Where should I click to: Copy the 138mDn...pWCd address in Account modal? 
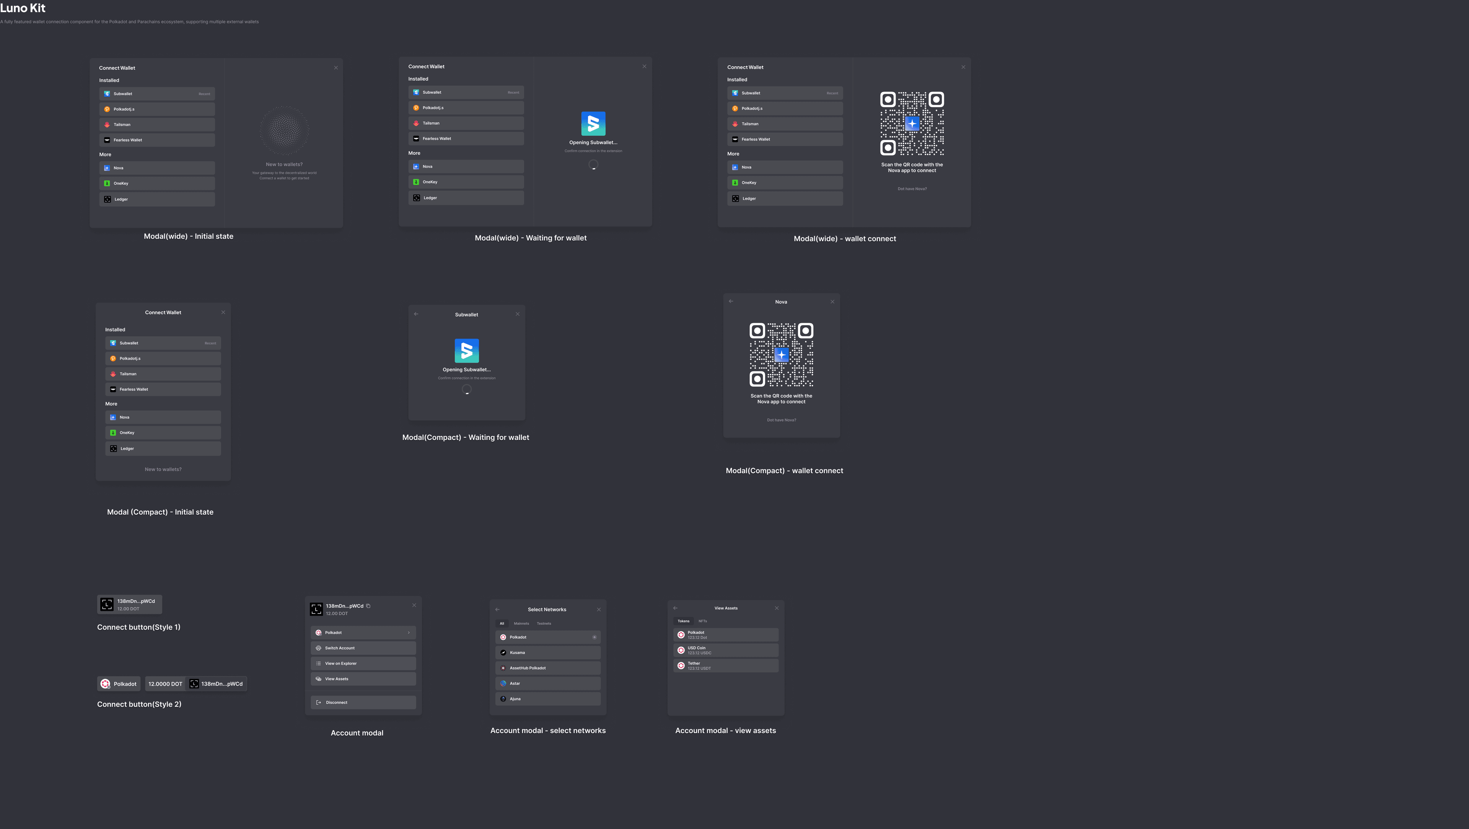click(368, 606)
